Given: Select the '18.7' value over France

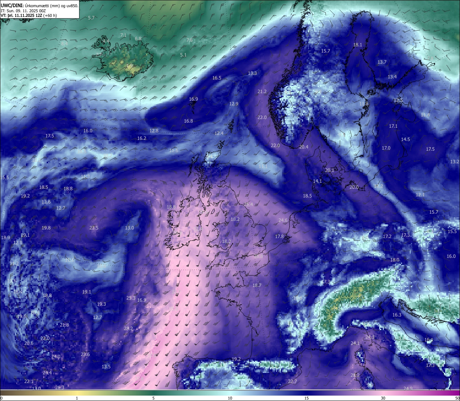Looking at the screenshot, I should [257, 286].
